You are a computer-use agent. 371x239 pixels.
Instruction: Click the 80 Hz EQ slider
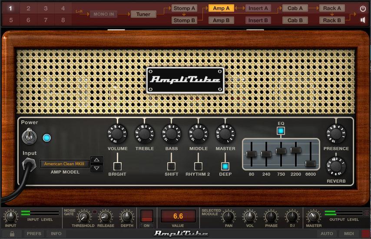point(251,154)
